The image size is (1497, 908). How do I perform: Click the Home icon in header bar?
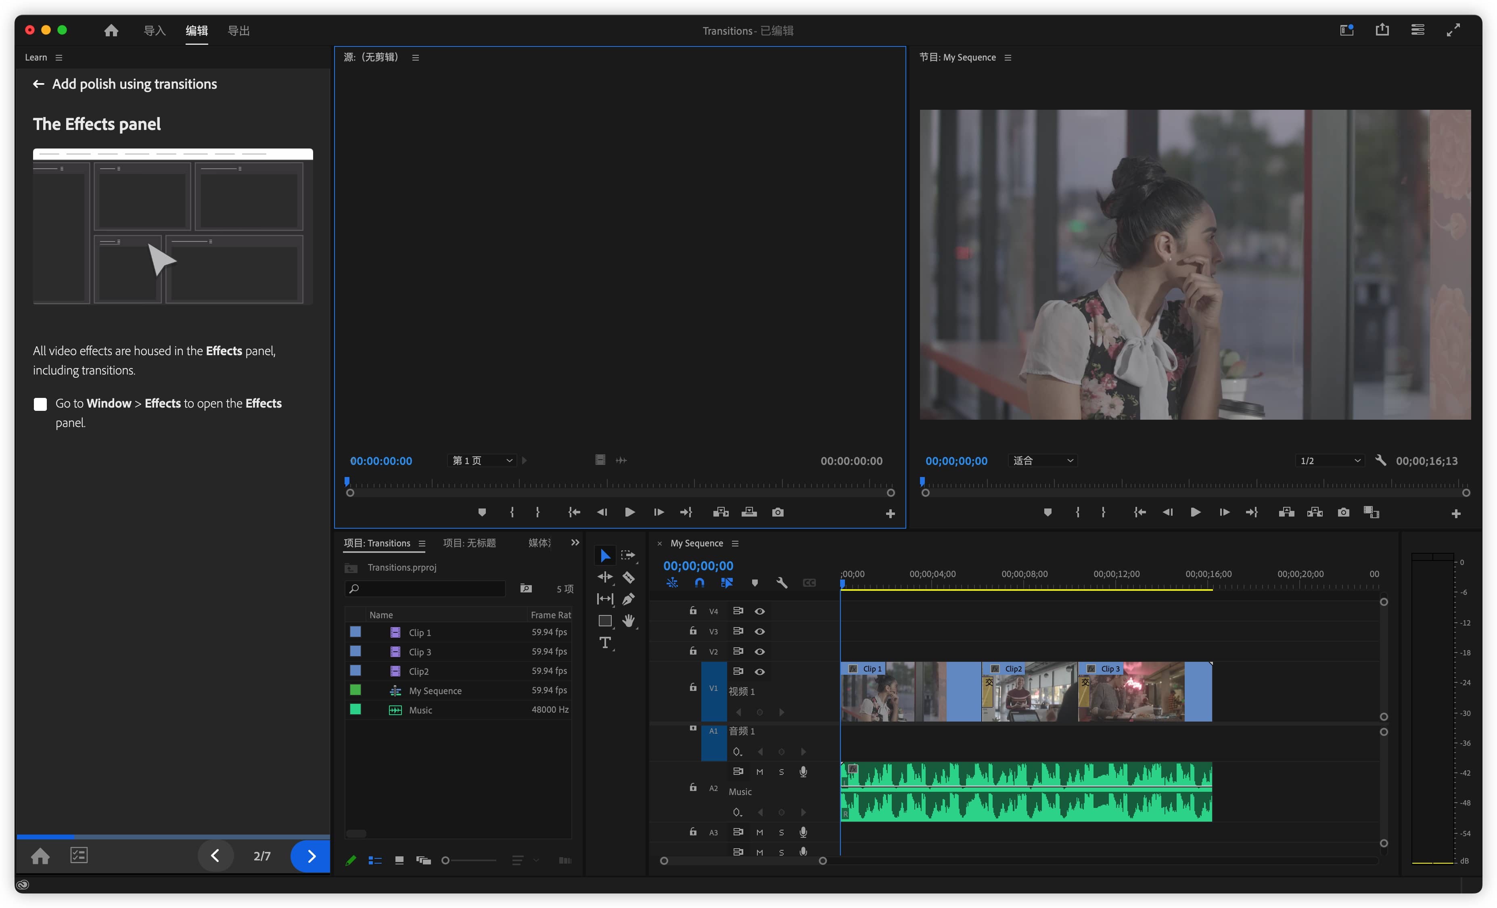(111, 30)
